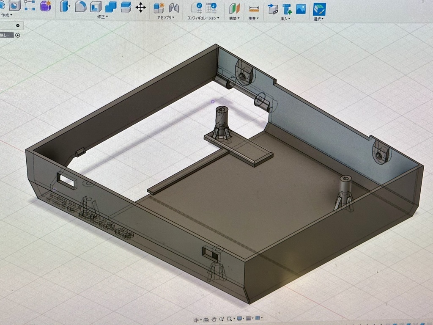Open the Viewports dropdown arrow
Screen dimensions: 433x325
[x=262, y=317]
